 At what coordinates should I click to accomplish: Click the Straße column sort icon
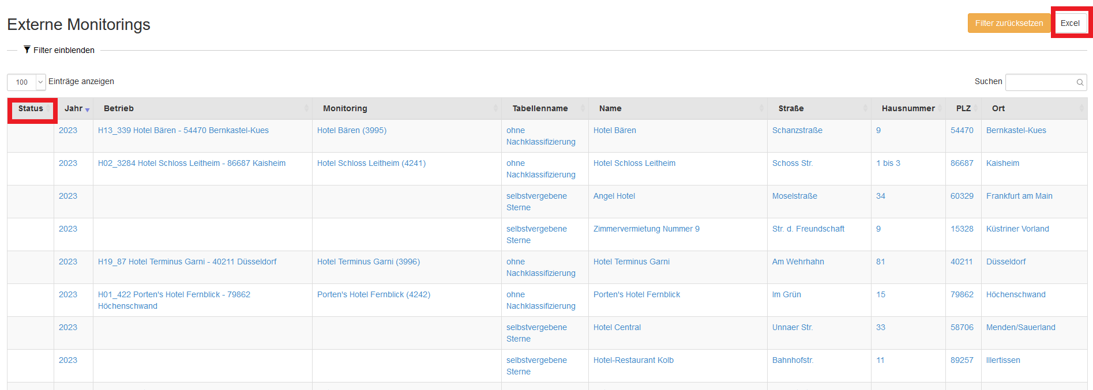(x=865, y=108)
